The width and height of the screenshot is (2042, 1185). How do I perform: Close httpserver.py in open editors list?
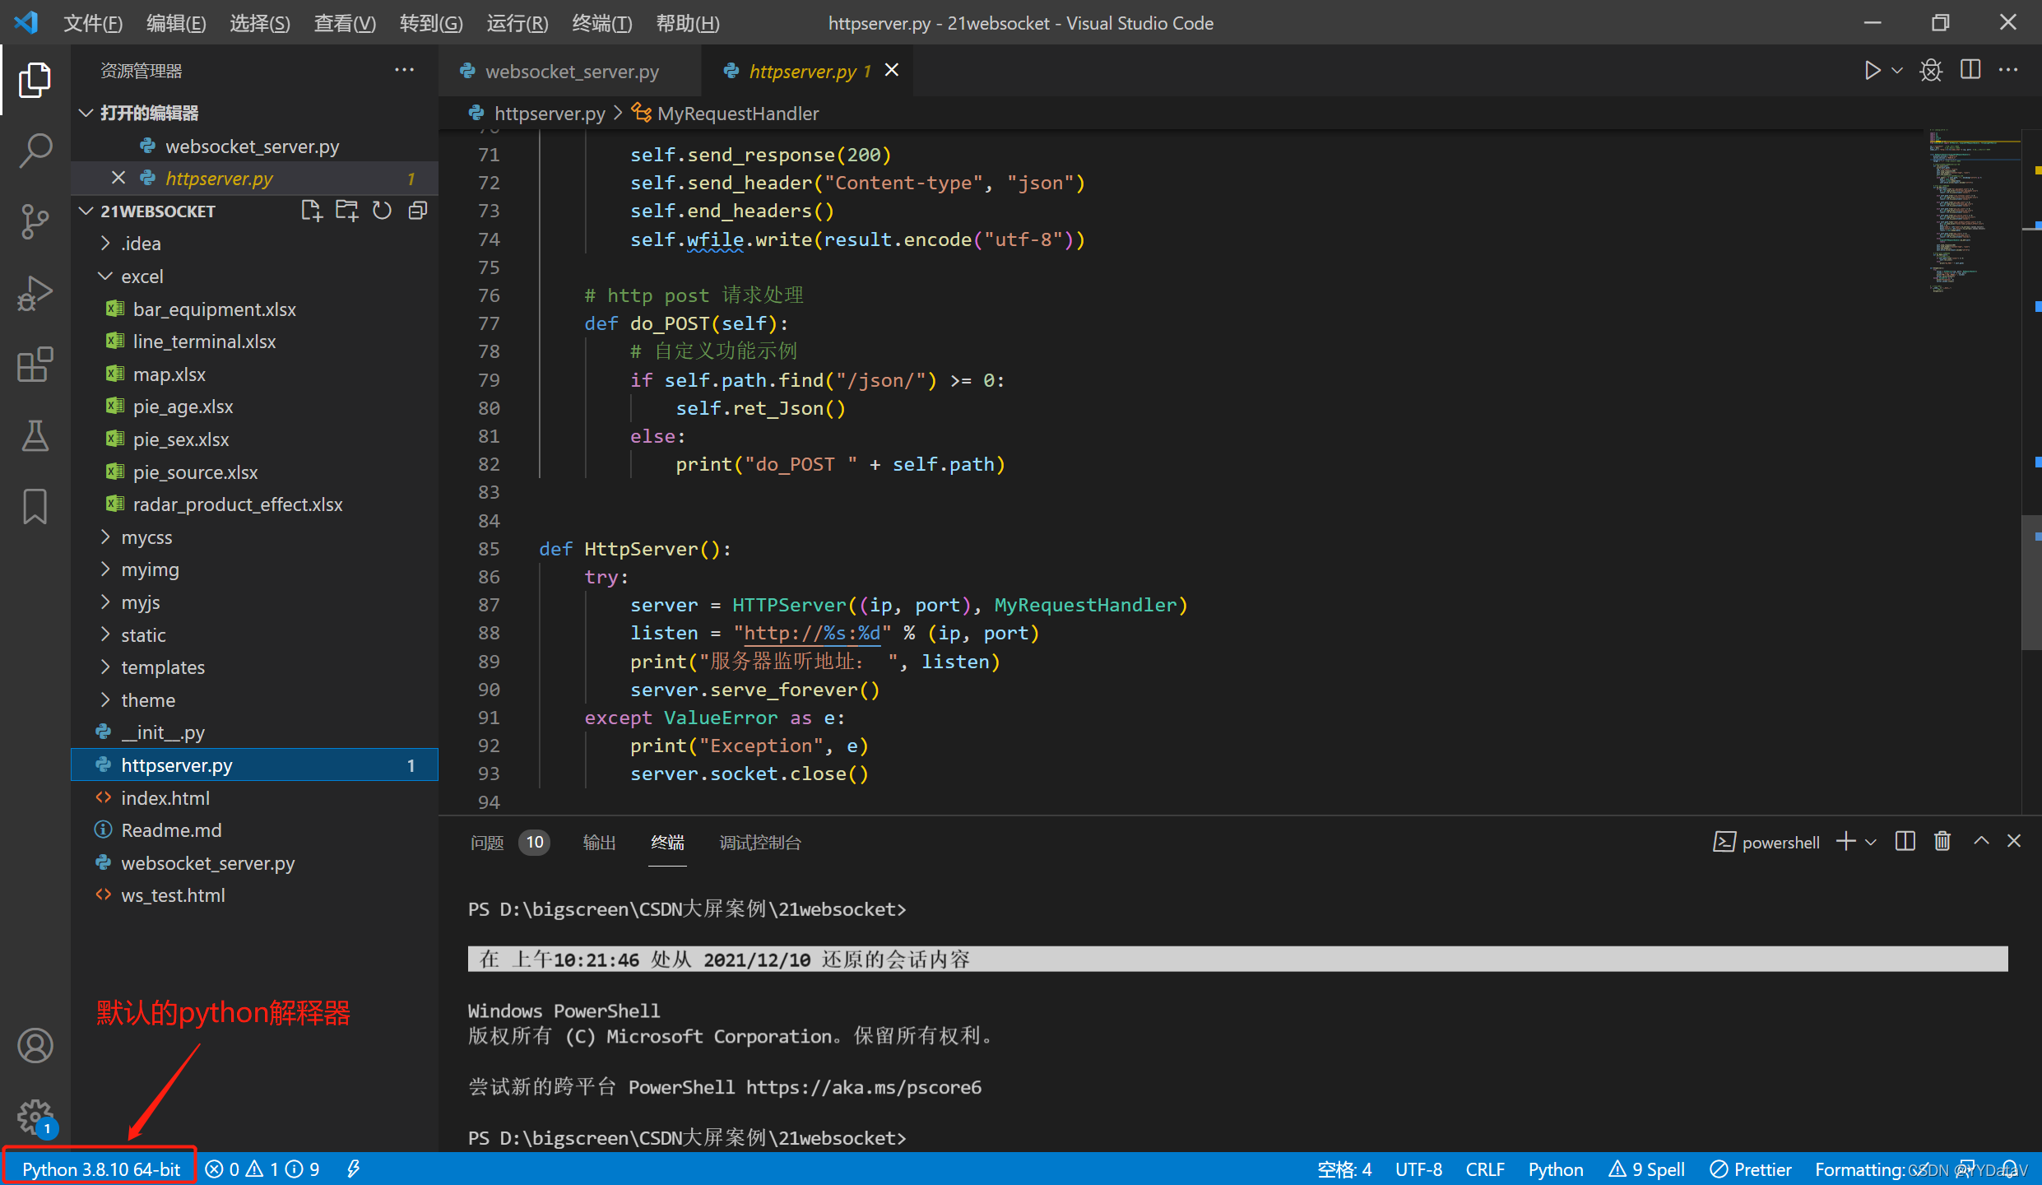118,178
